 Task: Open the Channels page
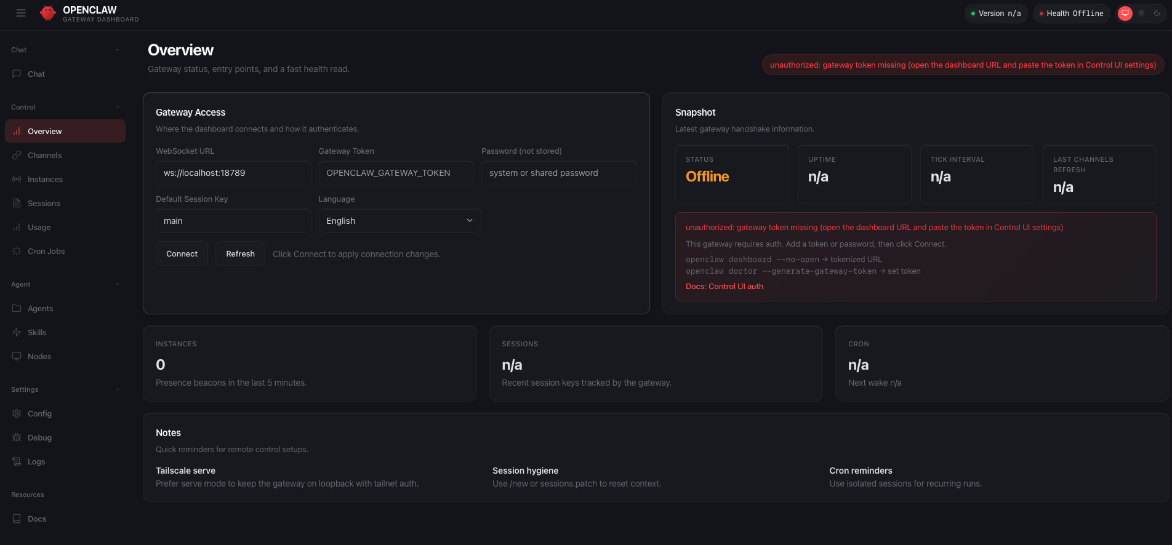(x=65, y=155)
